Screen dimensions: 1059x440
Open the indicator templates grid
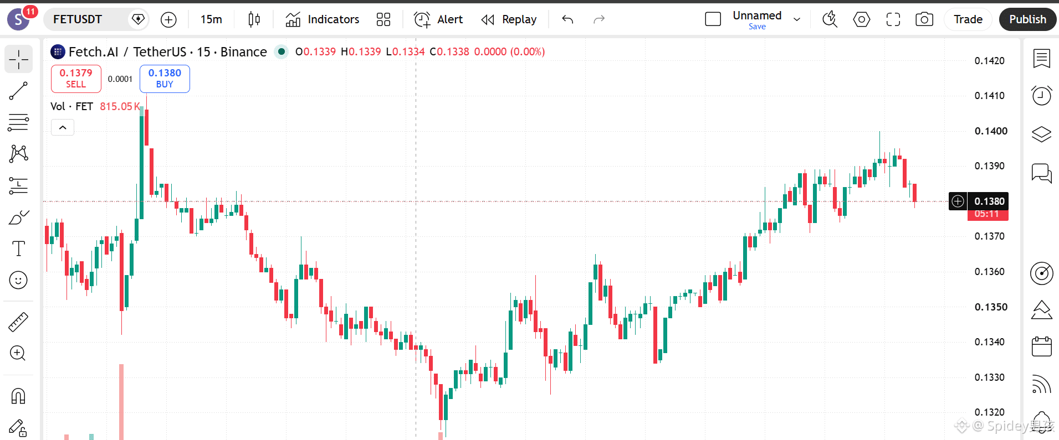tap(383, 19)
